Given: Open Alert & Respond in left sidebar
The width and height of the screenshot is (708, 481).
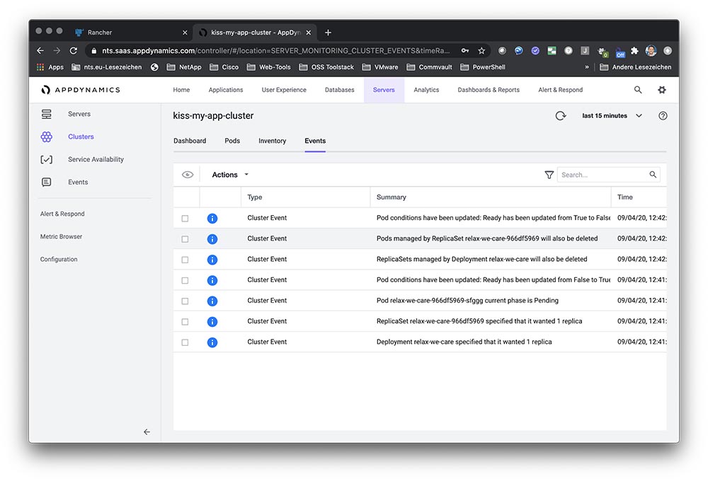Looking at the screenshot, I should click(x=62, y=214).
